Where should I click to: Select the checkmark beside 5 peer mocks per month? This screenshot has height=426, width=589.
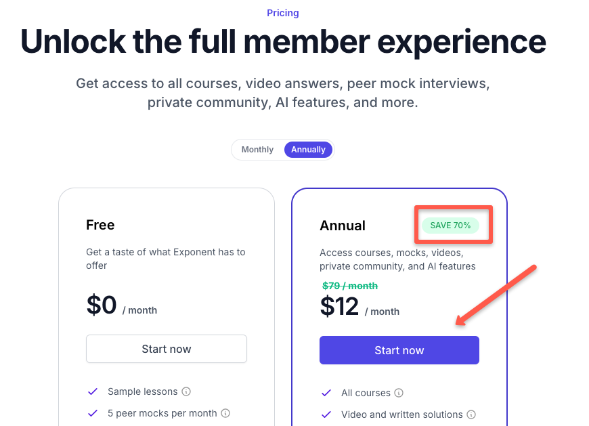point(93,413)
